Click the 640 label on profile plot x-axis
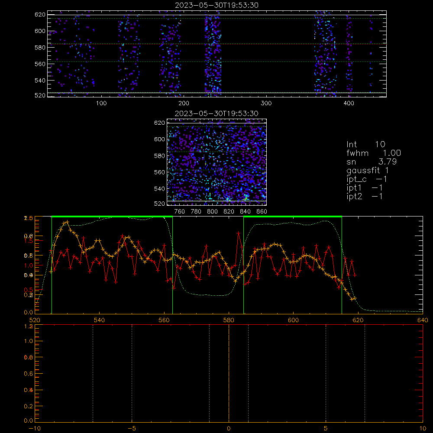This screenshot has width=433, height=433. (423, 320)
